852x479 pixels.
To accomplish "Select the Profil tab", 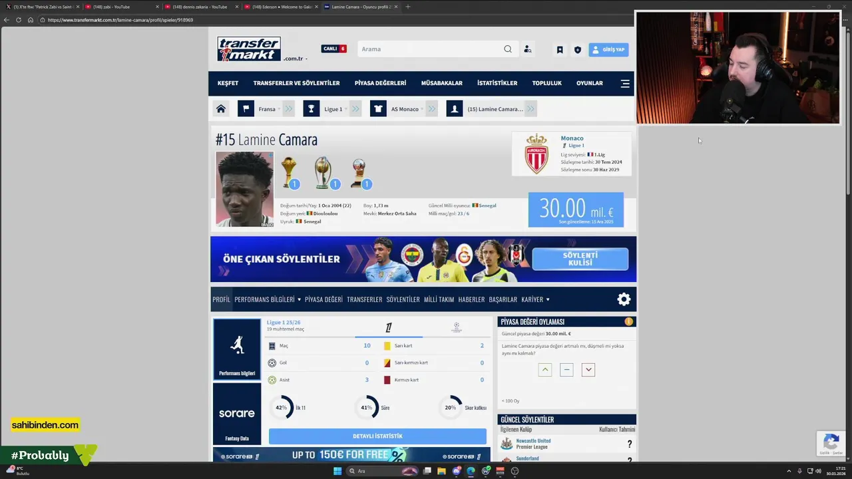I will pos(222,299).
